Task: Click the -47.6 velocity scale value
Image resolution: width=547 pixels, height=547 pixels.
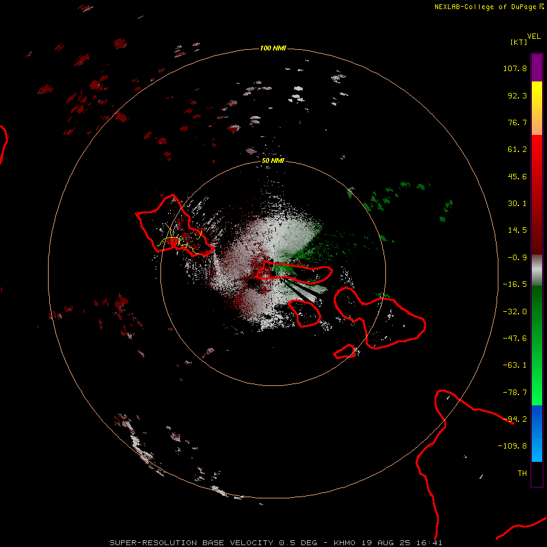Action: [515, 339]
